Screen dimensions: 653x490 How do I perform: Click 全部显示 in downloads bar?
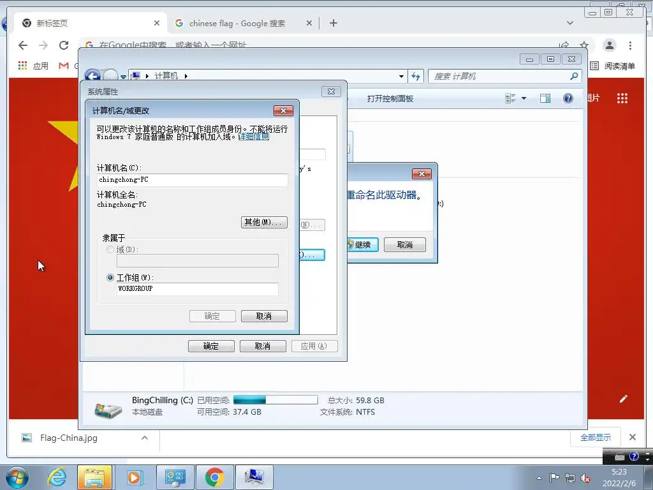point(596,438)
